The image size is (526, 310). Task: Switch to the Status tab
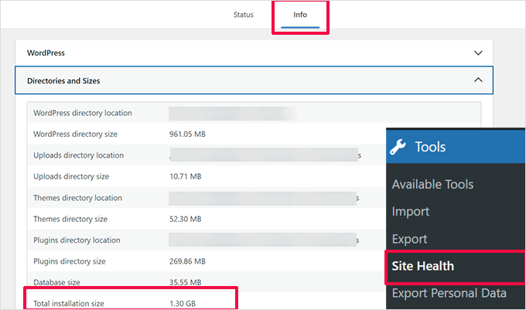click(x=244, y=15)
